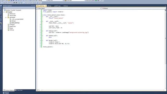Collapse the __str__ method outline

pyautogui.click(x=43, y=17)
